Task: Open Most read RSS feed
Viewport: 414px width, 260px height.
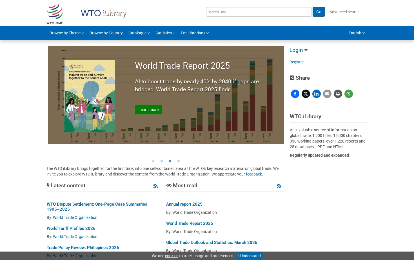Action: (x=279, y=186)
